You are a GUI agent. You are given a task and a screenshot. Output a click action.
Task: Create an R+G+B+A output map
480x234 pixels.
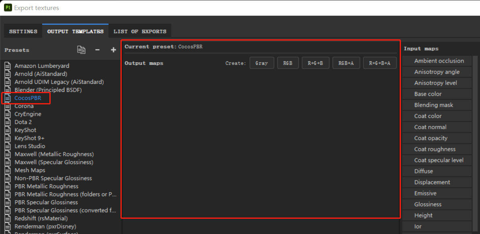tap(380, 63)
